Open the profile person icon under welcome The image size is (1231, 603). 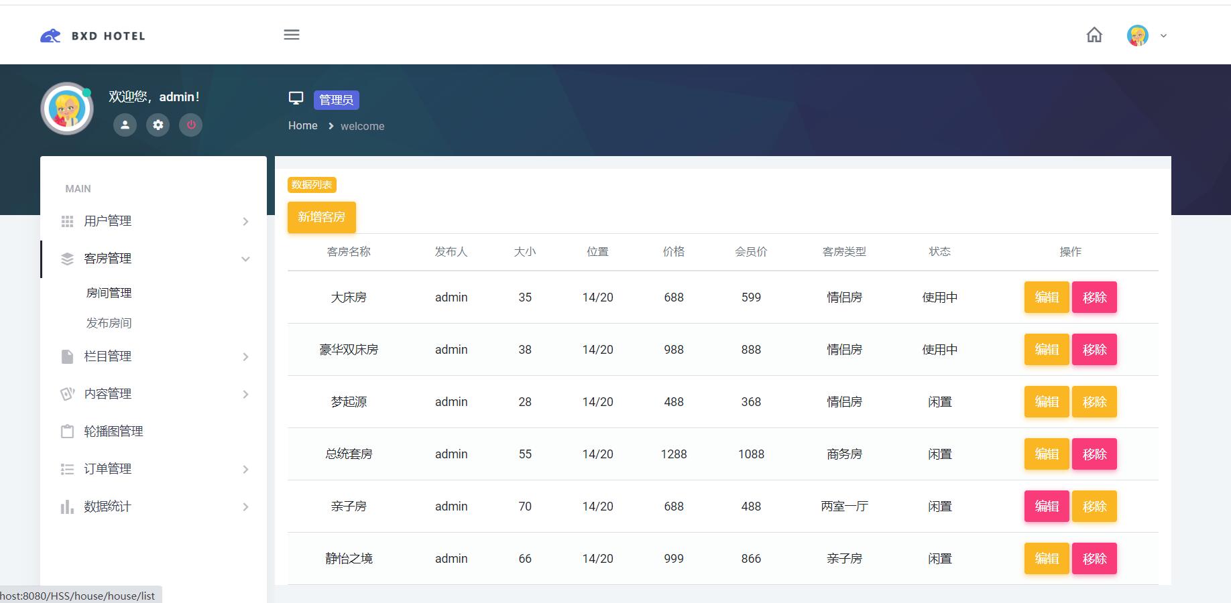click(x=125, y=125)
